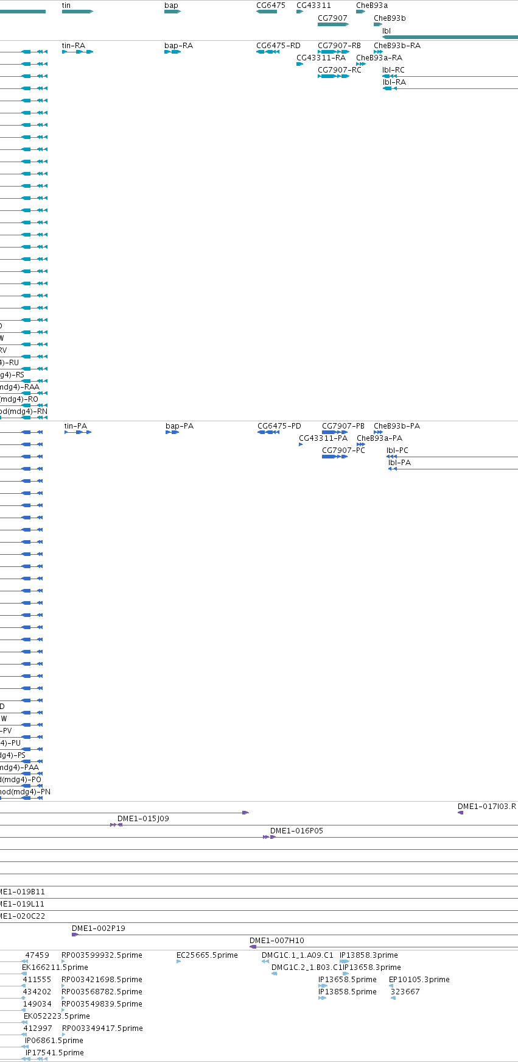Open the CheB93a gene label

click(x=372, y=5)
